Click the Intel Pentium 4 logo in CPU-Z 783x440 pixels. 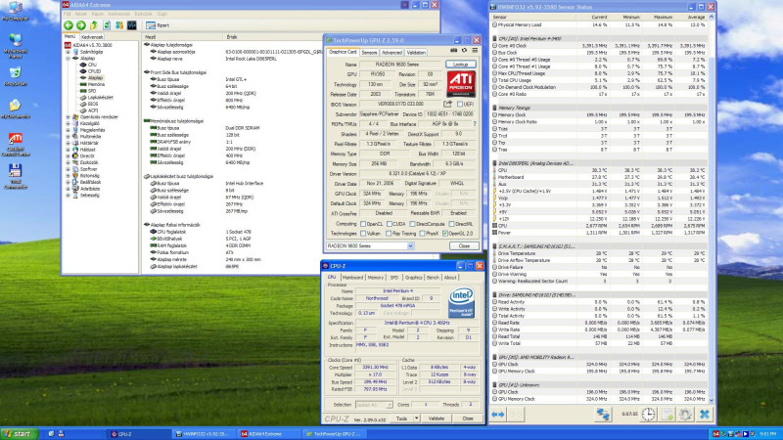click(461, 302)
